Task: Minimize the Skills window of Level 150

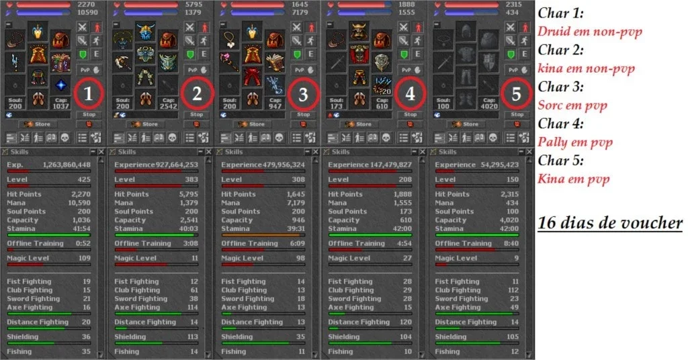Action: tap(521, 152)
